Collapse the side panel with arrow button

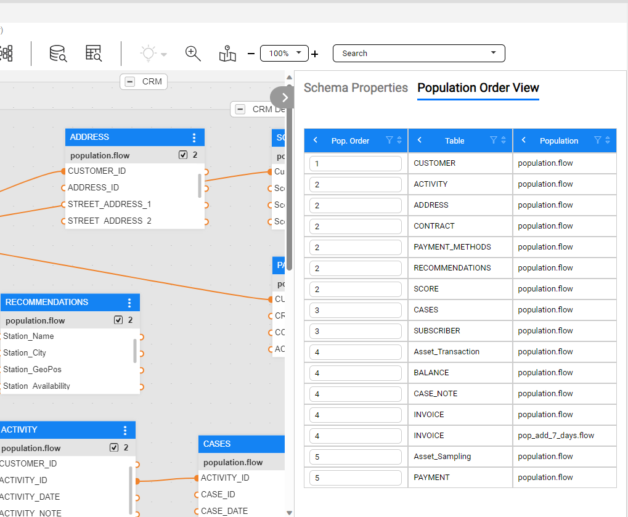284,97
